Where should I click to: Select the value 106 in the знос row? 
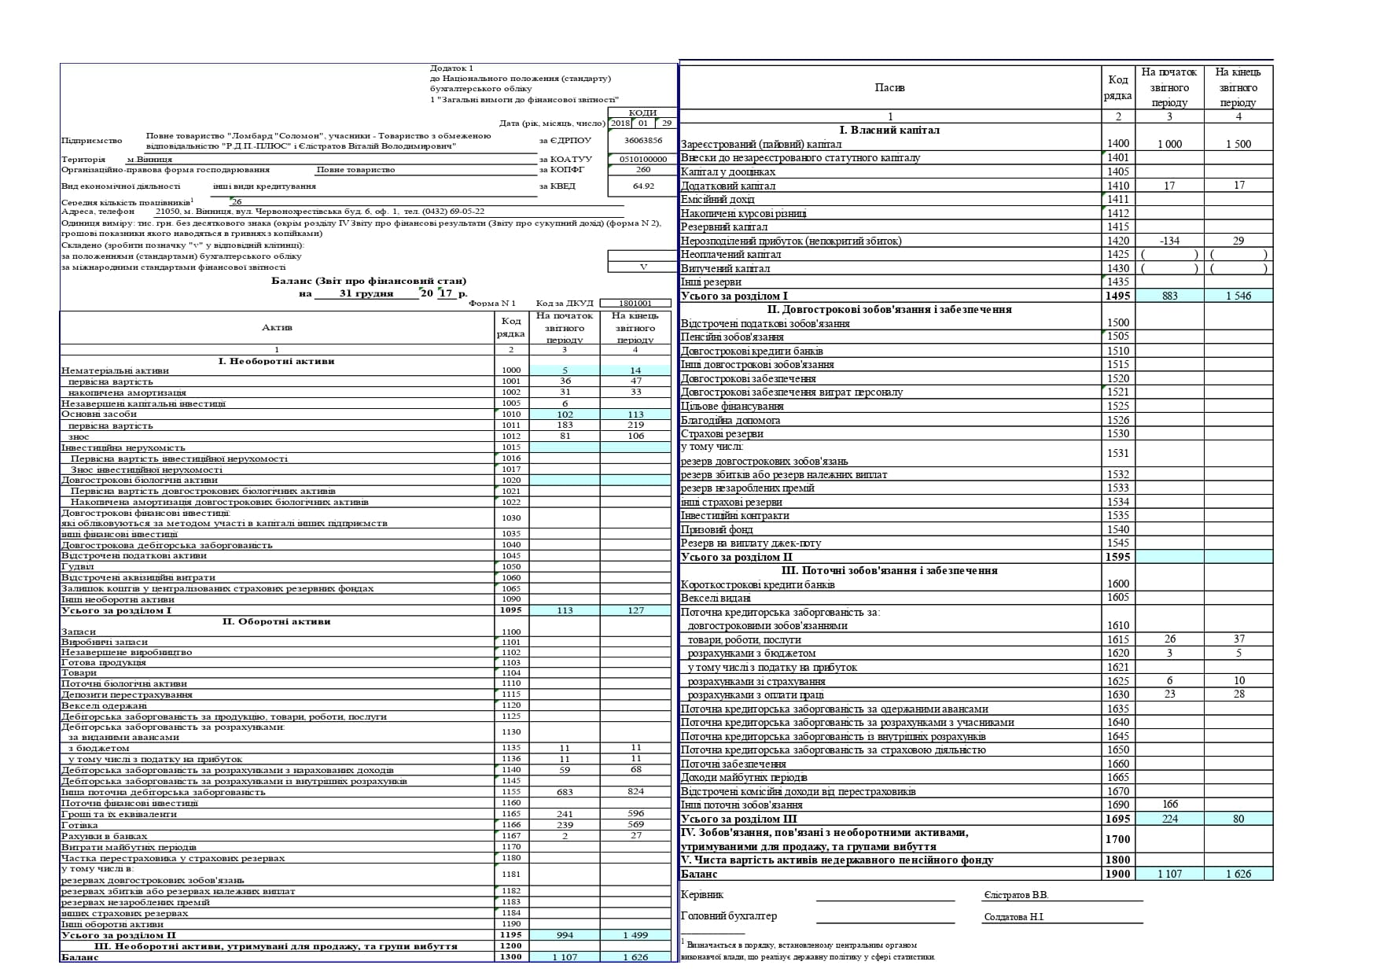pos(635,436)
